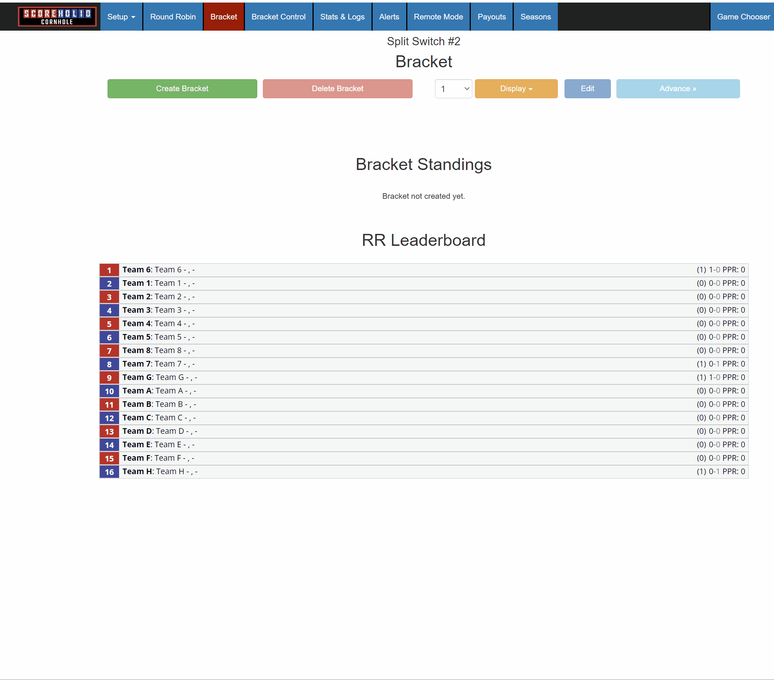Select Team 7 leaderboard entry
774x680 pixels.
tap(423, 364)
